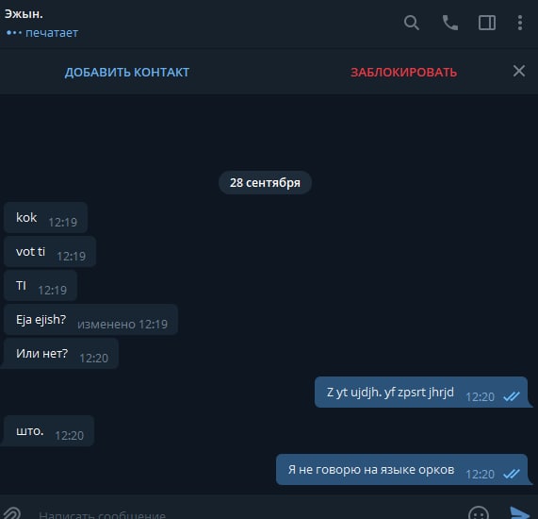The image size is (538, 519).
Task: Click the 28 сентября date badge
Action: (265, 182)
